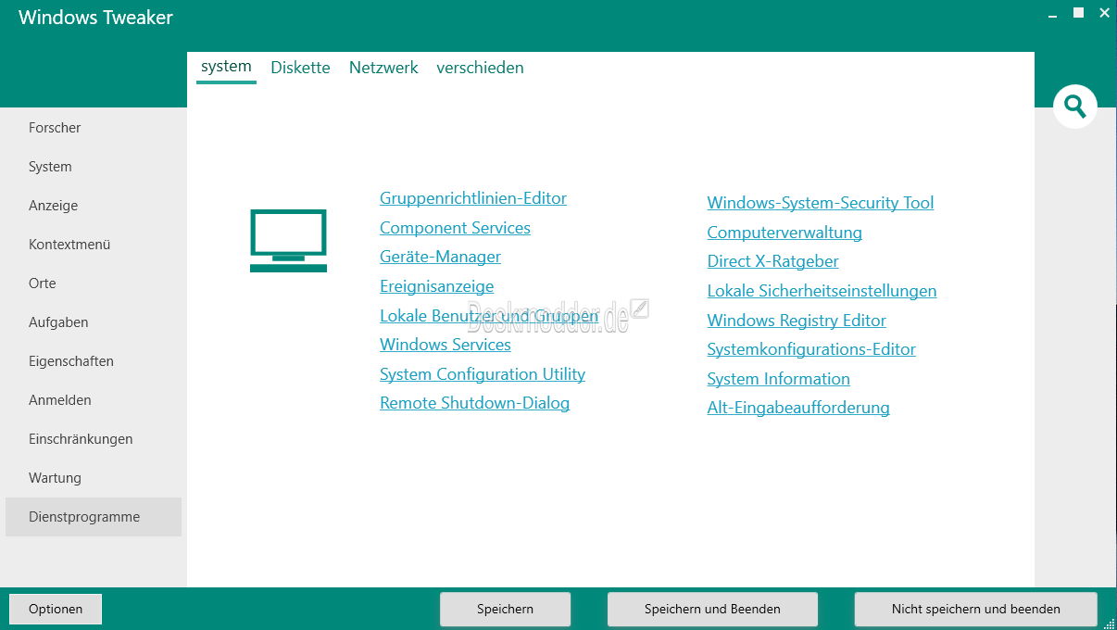Click the Optionen button

point(56,609)
